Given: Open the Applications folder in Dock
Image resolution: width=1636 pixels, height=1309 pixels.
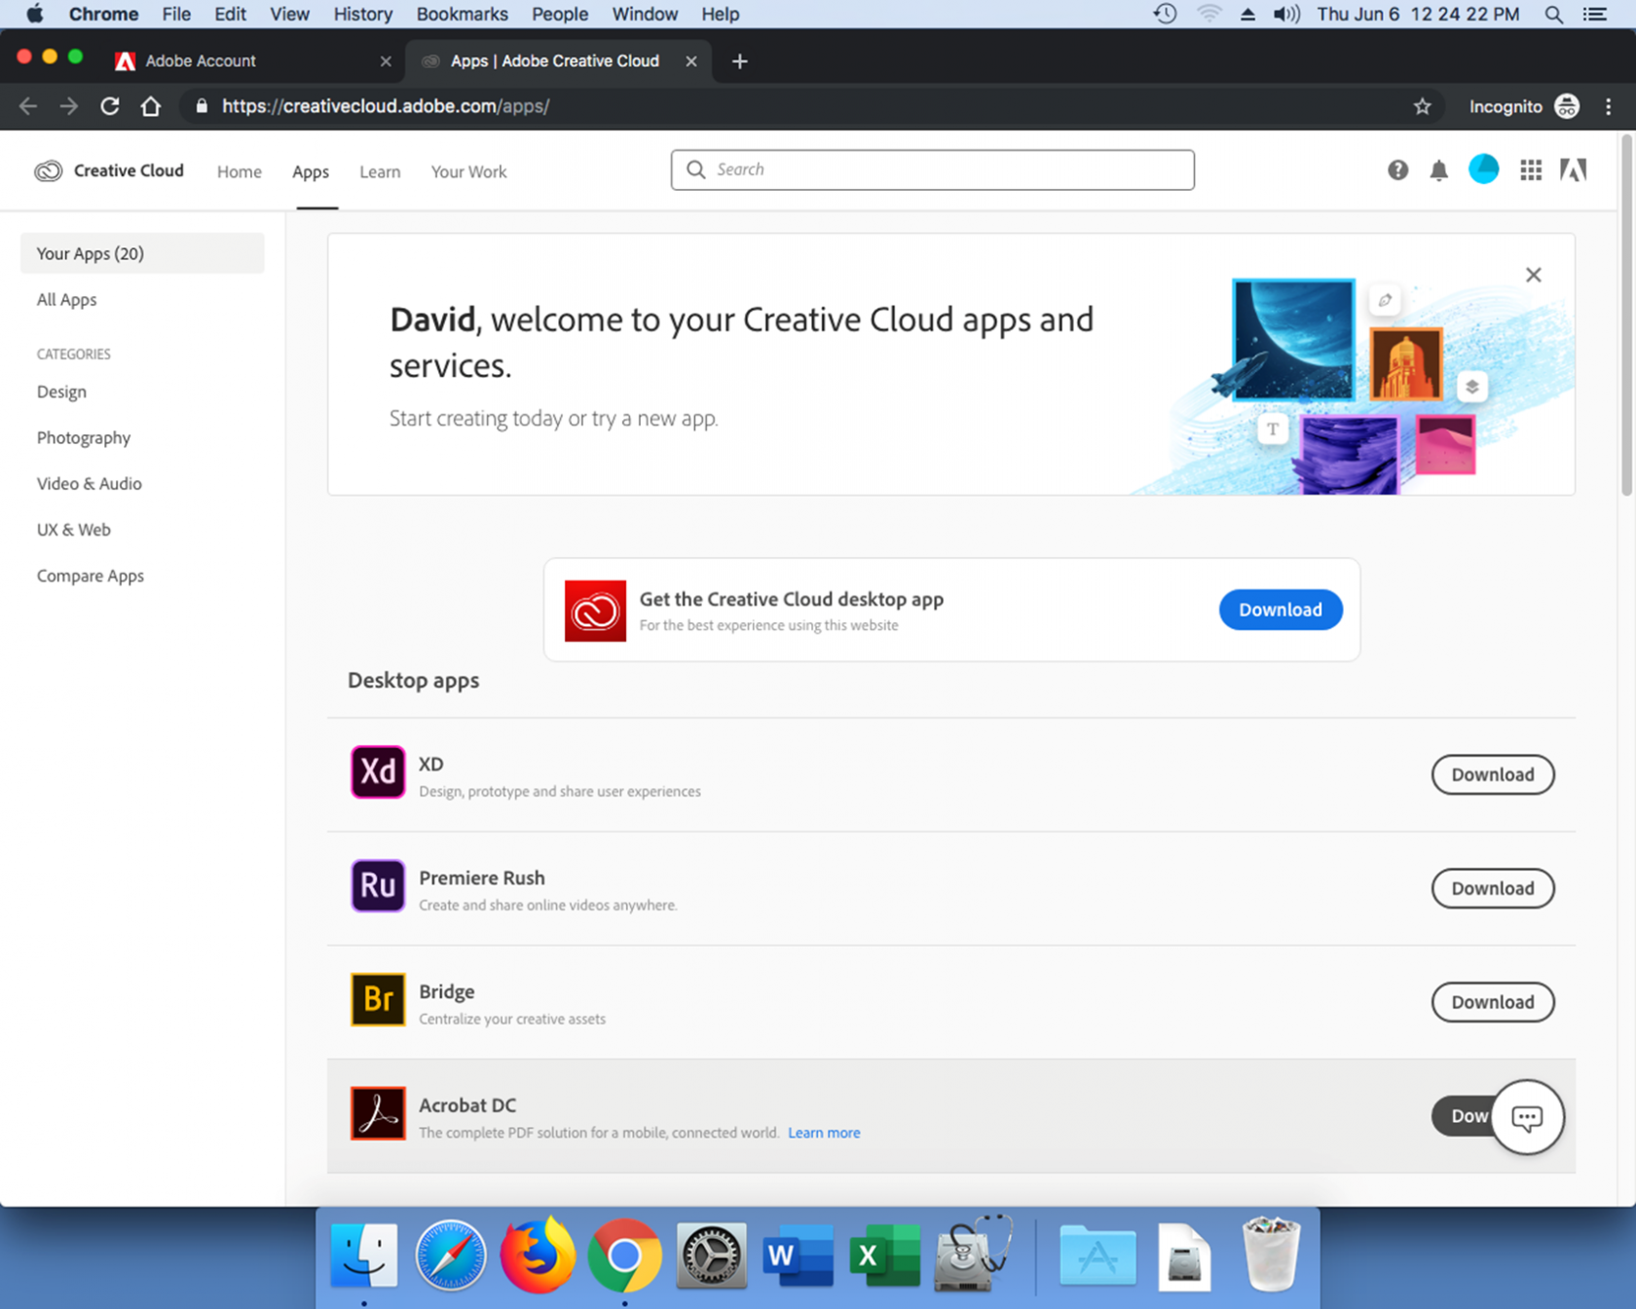Looking at the screenshot, I should [x=1097, y=1256].
